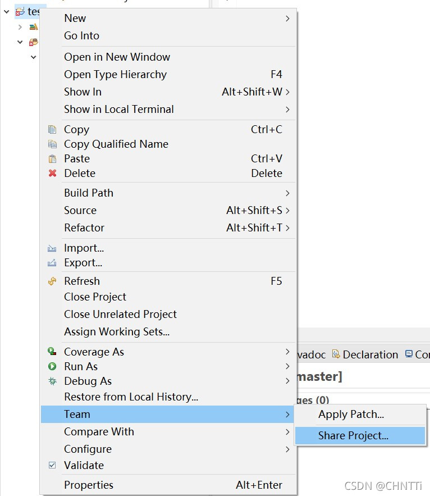This screenshot has width=430, height=496.
Task: Expand the Show In submenu arrow
Action: click(287, 92)
